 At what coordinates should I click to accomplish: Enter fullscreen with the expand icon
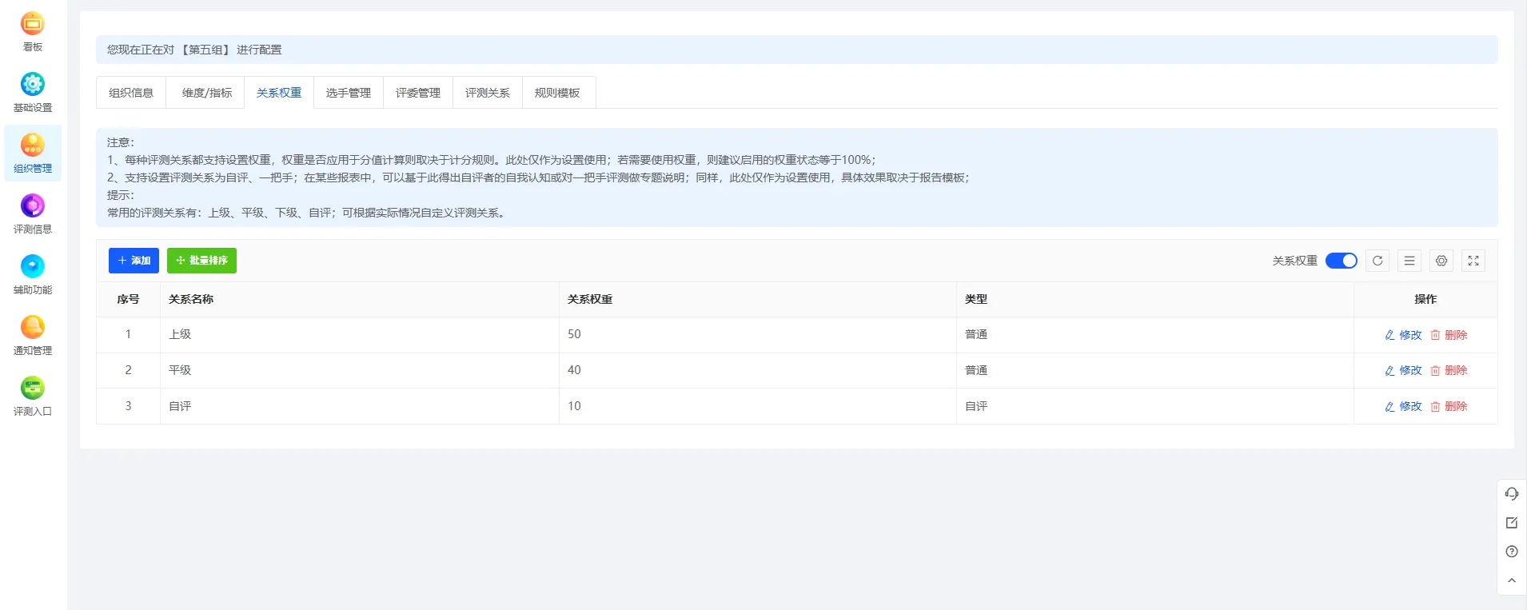1473,261
